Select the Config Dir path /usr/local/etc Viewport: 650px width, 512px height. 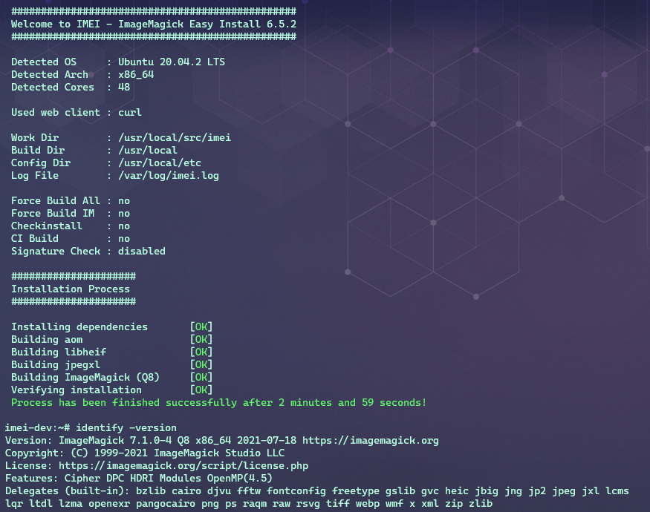(160, 163)
